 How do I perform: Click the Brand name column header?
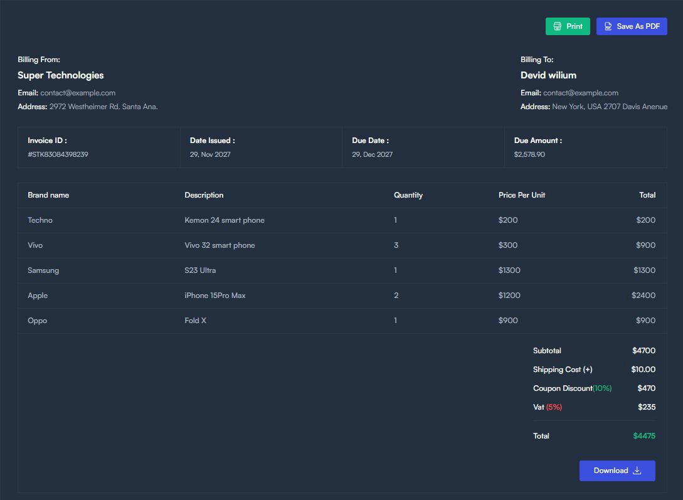pos(48,195)
